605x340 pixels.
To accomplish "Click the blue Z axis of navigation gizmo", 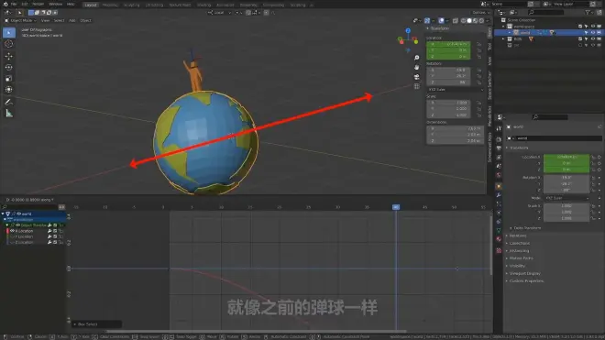I will tap(408, 30).
